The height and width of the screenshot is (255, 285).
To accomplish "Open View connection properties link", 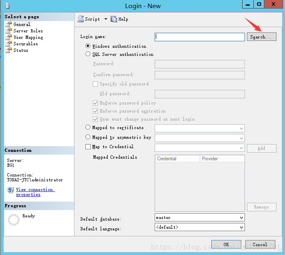I will [x=35, y=192].
